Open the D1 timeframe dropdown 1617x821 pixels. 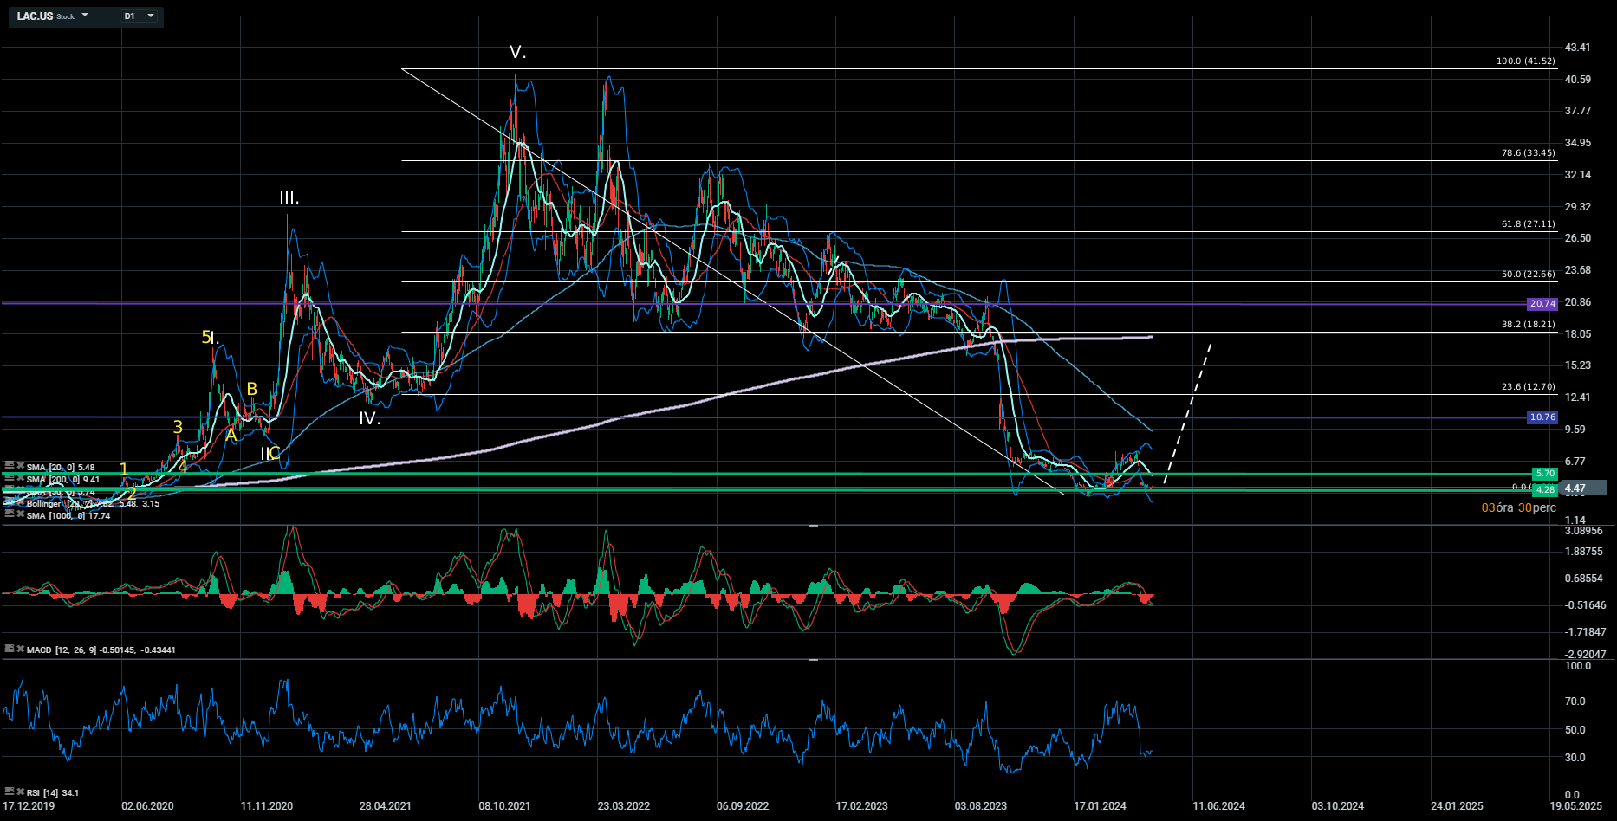point(151,16)
